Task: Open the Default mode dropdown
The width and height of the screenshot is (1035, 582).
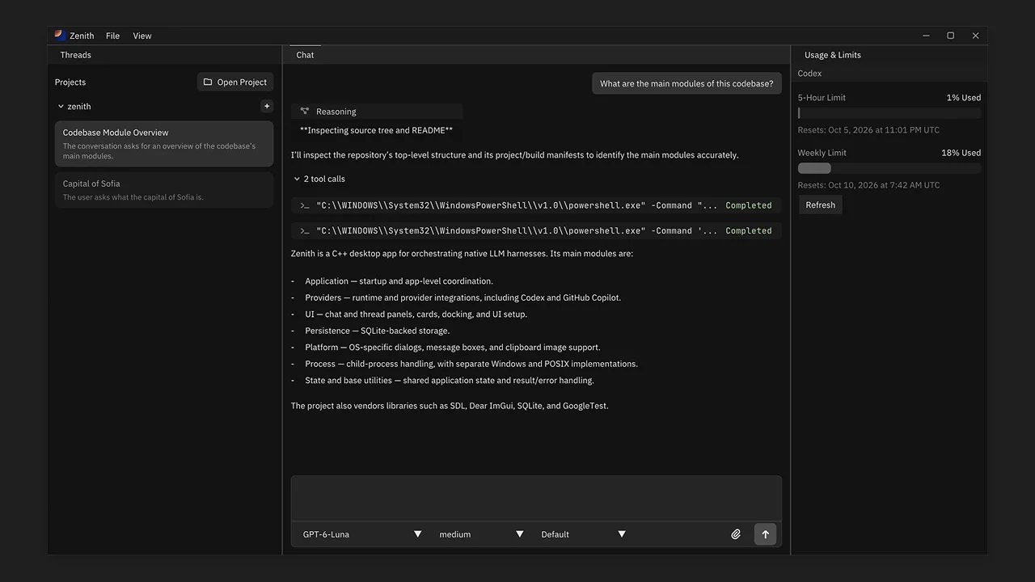Action: pos(583,534)
